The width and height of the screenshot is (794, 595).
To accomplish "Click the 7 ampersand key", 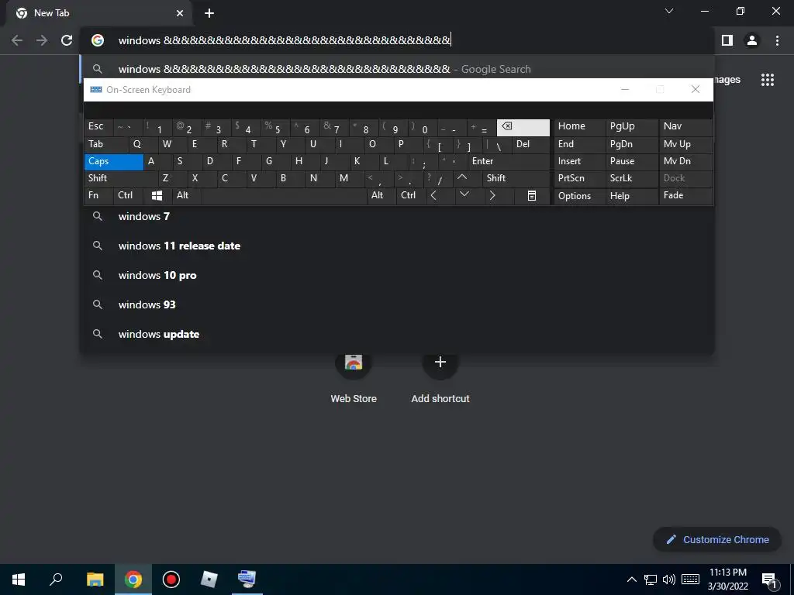I will pos(334,128).
